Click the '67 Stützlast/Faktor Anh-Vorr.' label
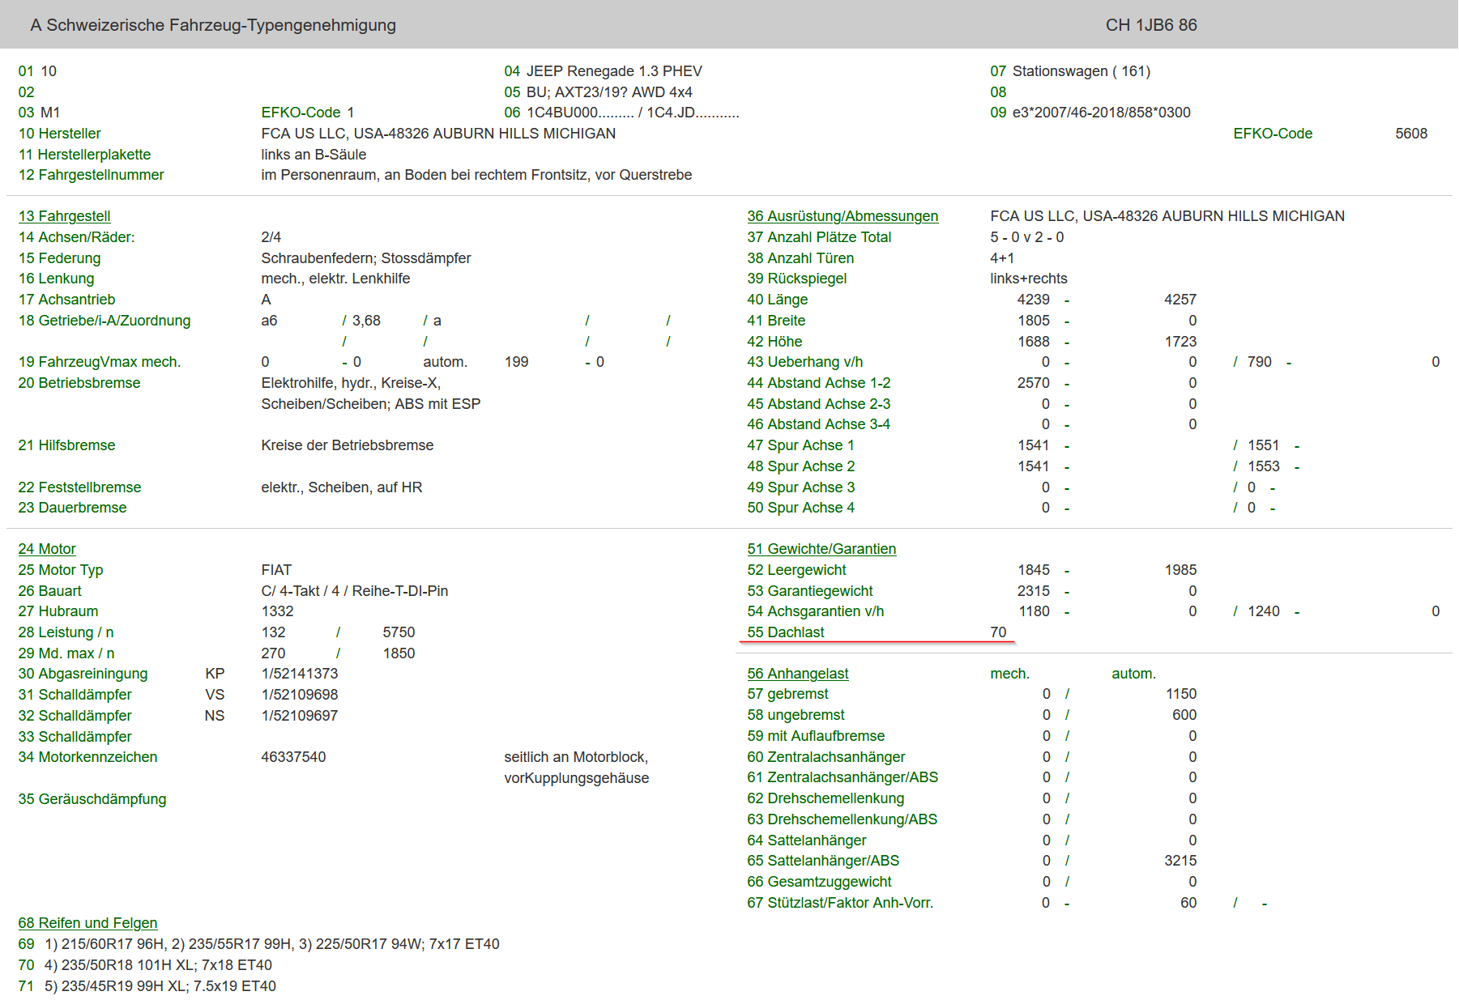1459x1000 pixels. click(x=839, y=903)
